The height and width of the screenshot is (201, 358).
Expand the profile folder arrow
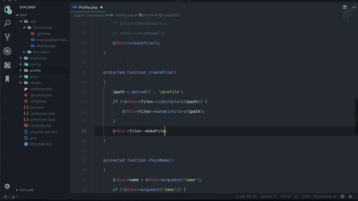pyautogui.click(x=21, y=70)
